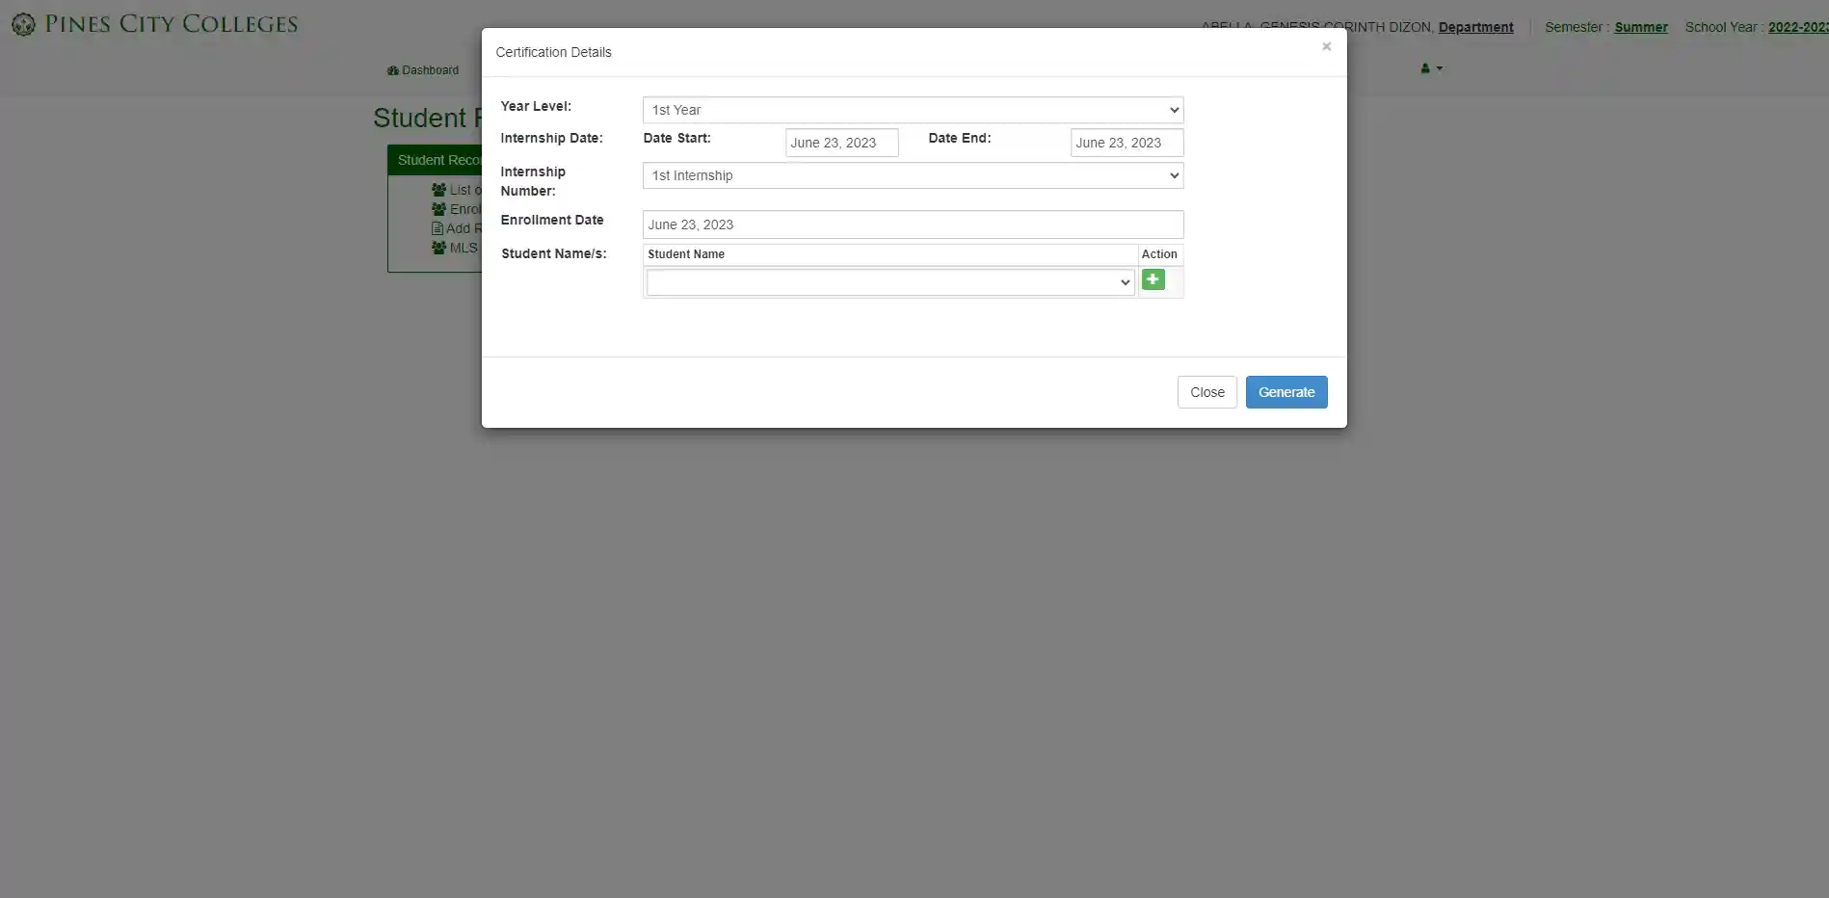Click the MLS group icon in sidebar
The width and height of the screenshot is (1829, 898).
[x=438, y=248]
